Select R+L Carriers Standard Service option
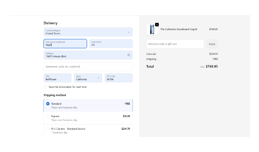259x152 pixels. [x=48, y=129]
